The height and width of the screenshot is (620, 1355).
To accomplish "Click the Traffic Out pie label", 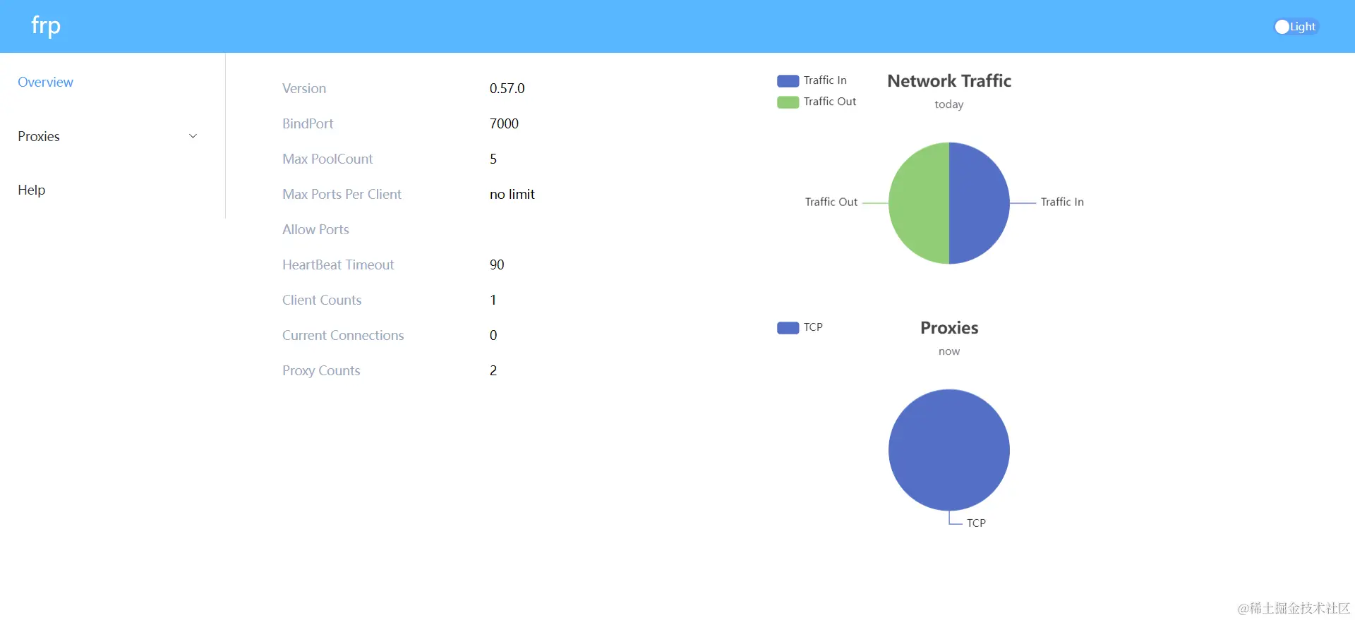I will [x=831, y=202].
